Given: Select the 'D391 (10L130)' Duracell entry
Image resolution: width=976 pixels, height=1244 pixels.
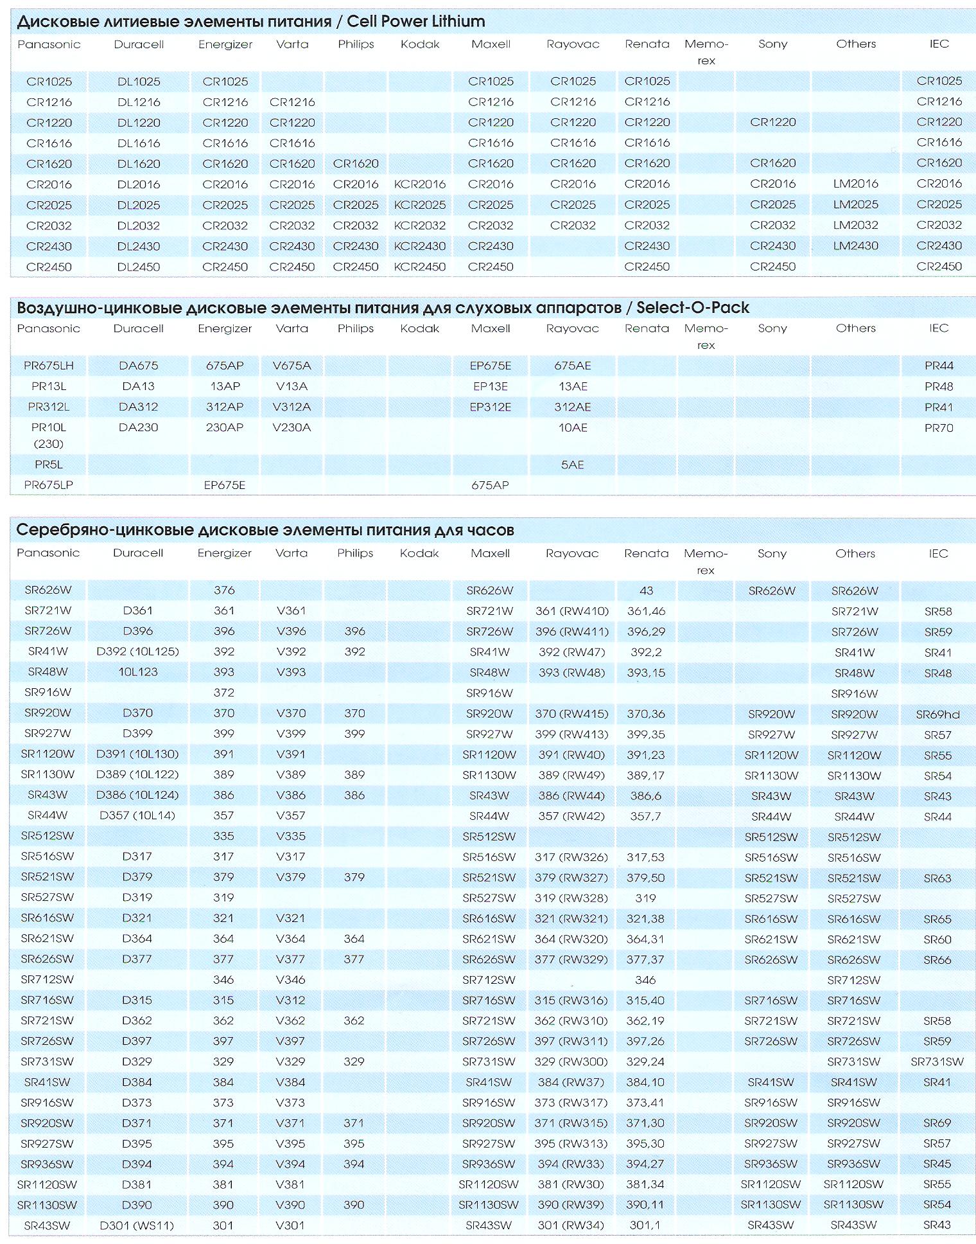Looking at the screenshot, I should point(137,754).
